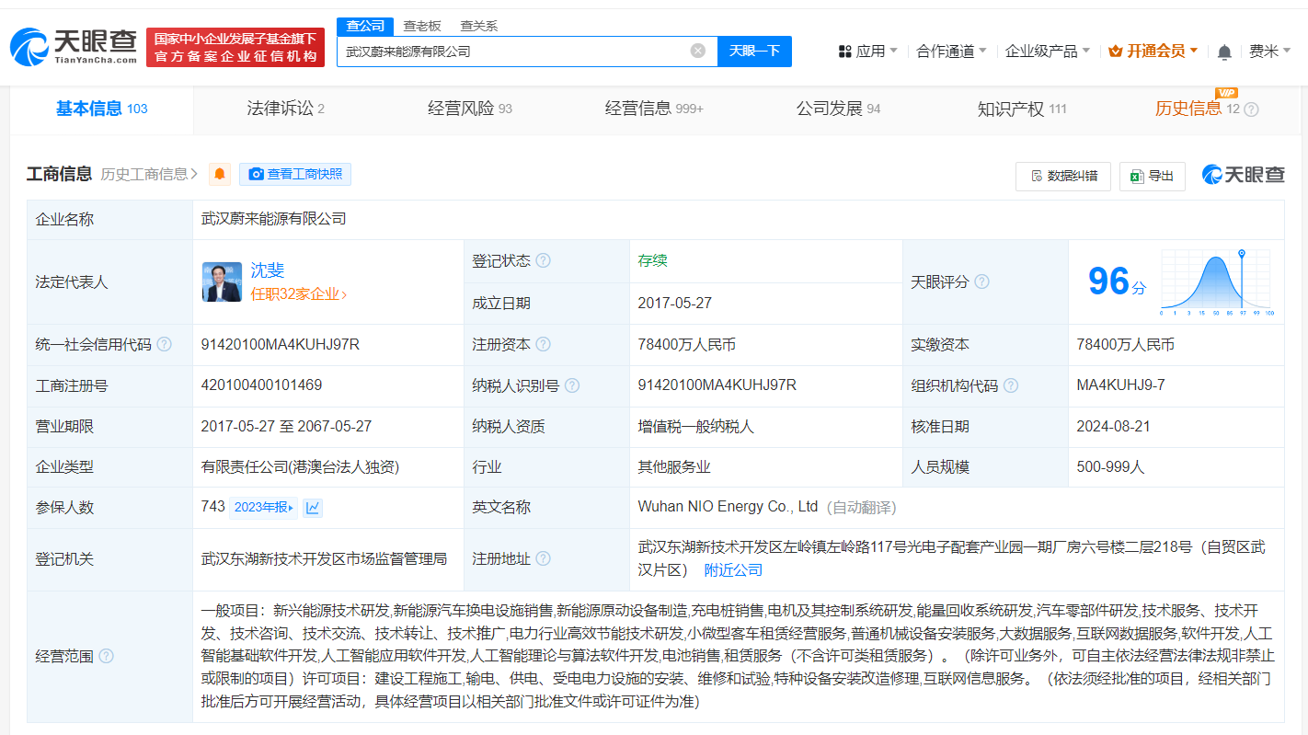Click the camera icon on 查看工商快照
The width and height of the screenshot is (1308, 735).
pos(255,173)
